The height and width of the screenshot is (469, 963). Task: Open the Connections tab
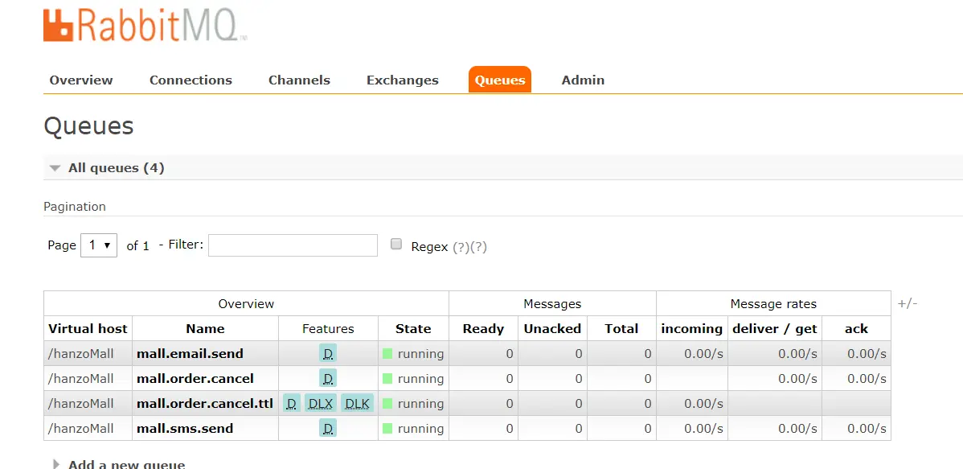191,80
